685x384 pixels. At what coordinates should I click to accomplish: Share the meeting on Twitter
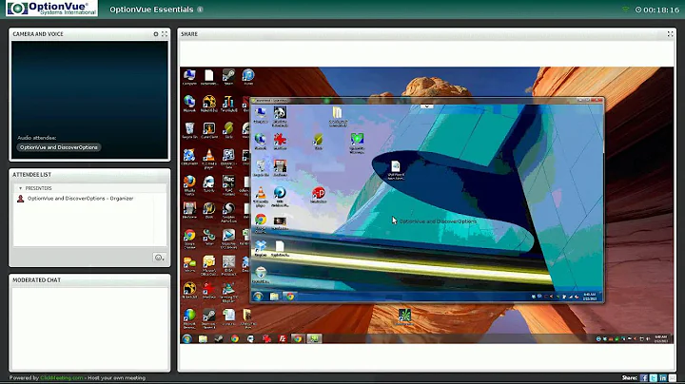tap(654, 378)
